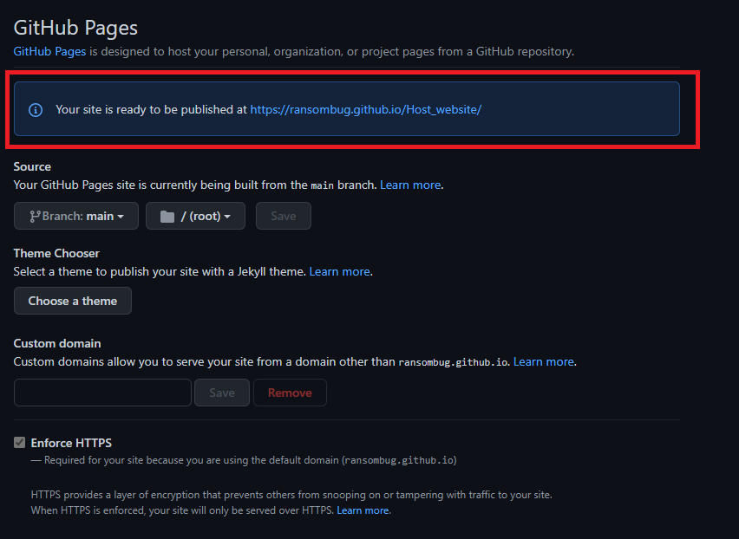739x539 pixels.
Task: Click the Remove custom domain button
Action: [290, 393]
